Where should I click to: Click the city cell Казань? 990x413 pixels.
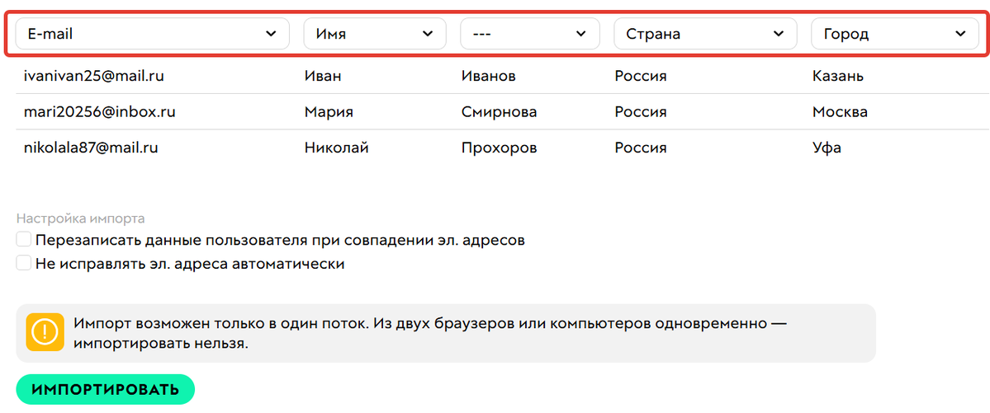838,77
